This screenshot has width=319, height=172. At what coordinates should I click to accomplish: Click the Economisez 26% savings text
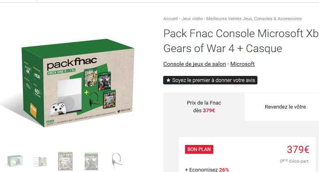[x=207, y=170]
